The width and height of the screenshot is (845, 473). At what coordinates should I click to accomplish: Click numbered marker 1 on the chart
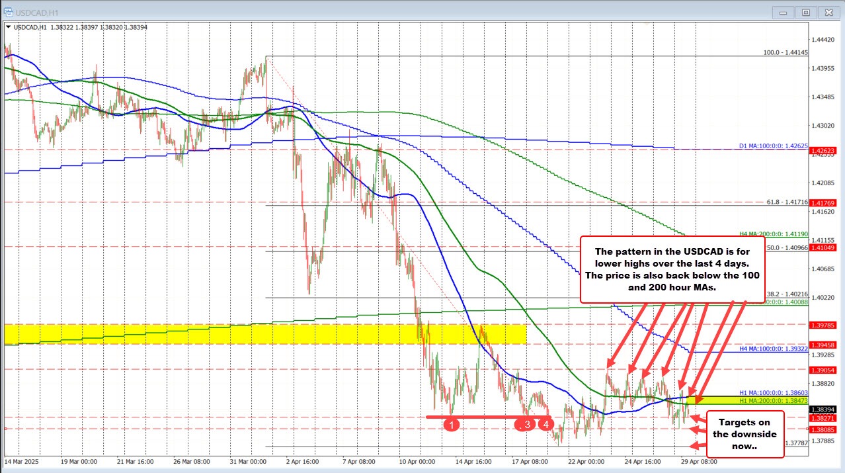tap(452, 424)
